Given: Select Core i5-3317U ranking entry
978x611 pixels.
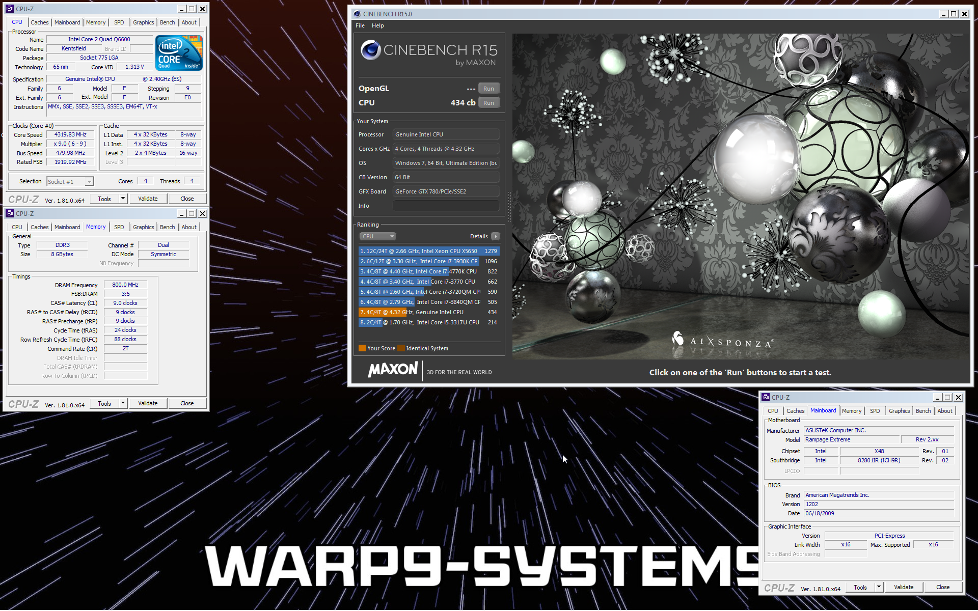Looking at the screenshot, I should 429,322.
